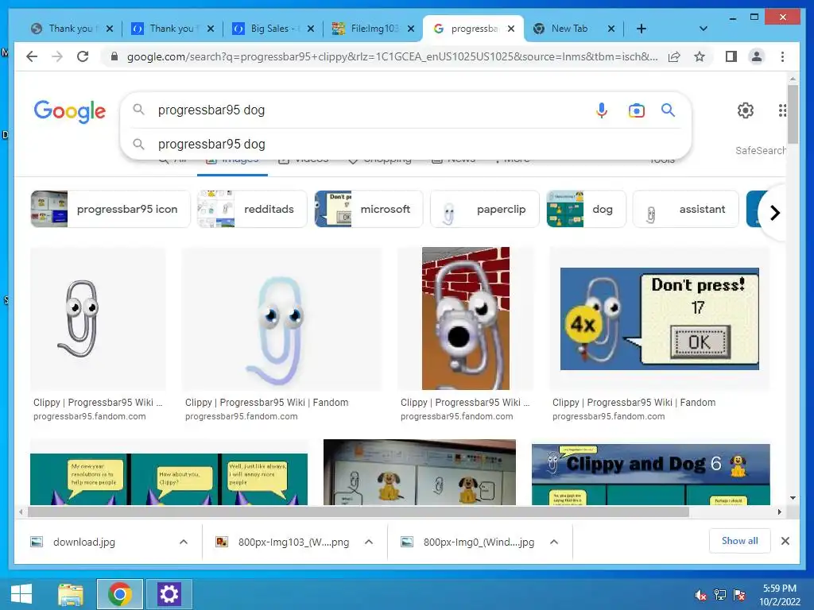Image resolution: width=814 pixels, height=610 pixels.
Task: Open the Chrome profile avatar
Action: (x=757, y=56)
